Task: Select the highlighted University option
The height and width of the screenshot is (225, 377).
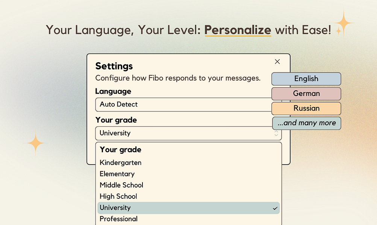Action: pyautogui.click(x=115, y=208)
